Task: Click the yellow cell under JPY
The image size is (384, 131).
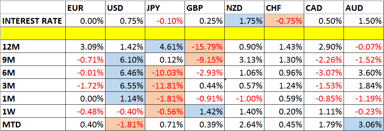Action: (x=165, y=34)
